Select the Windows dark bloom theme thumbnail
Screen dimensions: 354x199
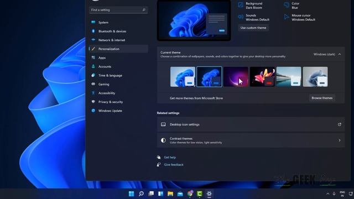(x=209, y=77)
